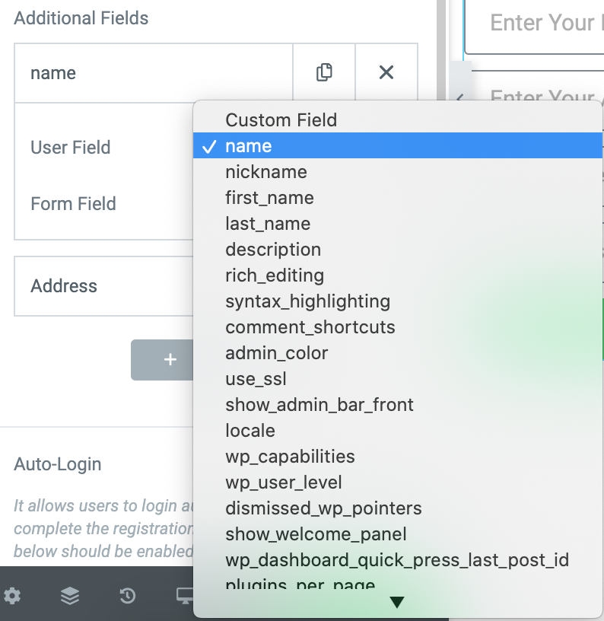The image size is (604, 621).
Task: Choose Custom Field from the dropdown list
Action: point(398,120)
